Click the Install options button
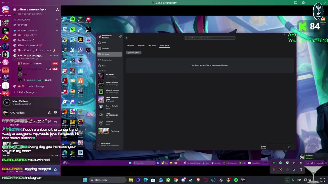The image size is (328, 184). 134,53
